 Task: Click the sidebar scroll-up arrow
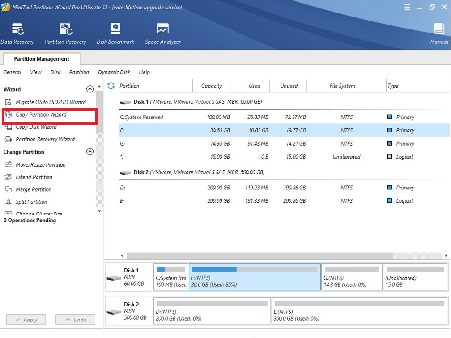pyautogui.click(x=99, y=86)
